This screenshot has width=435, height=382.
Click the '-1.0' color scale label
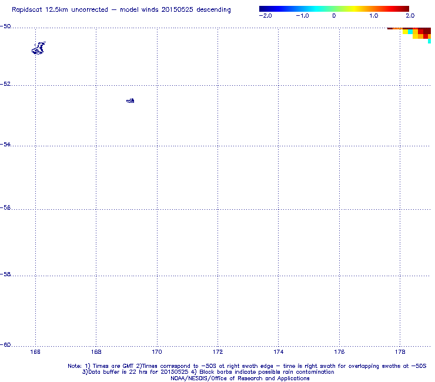click(302, 16)
